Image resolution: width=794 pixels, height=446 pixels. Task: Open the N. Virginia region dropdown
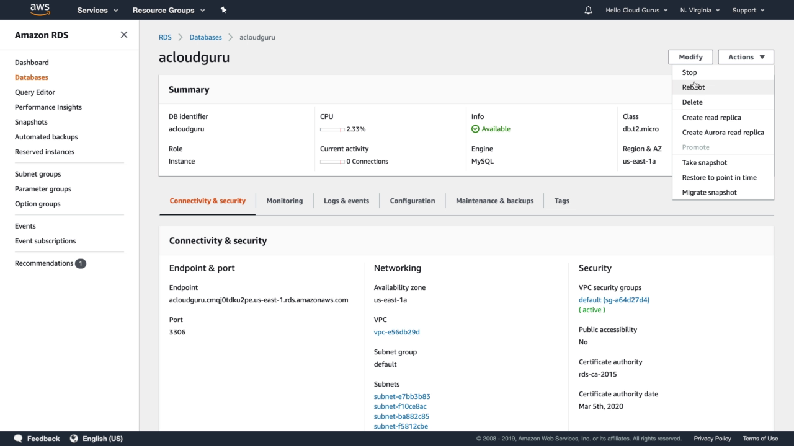coord(700,10)
